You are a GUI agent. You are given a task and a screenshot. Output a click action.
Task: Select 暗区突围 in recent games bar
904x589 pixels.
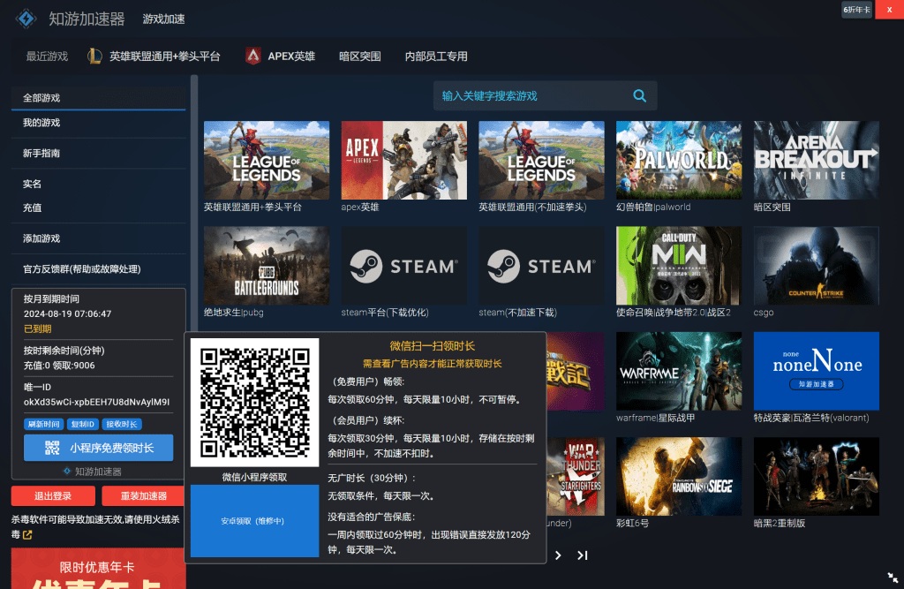360,56
